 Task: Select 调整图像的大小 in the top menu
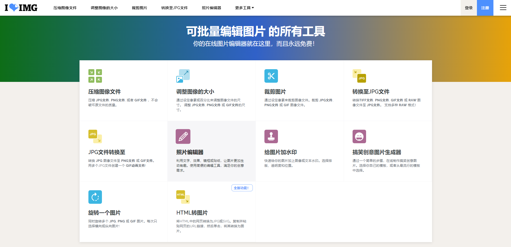104,8
